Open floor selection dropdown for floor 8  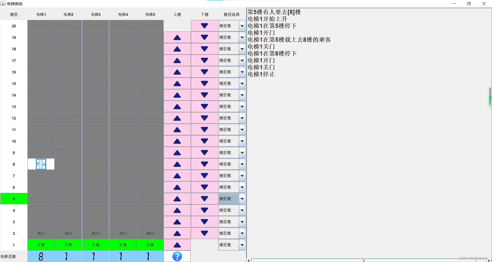pos(242,164)
